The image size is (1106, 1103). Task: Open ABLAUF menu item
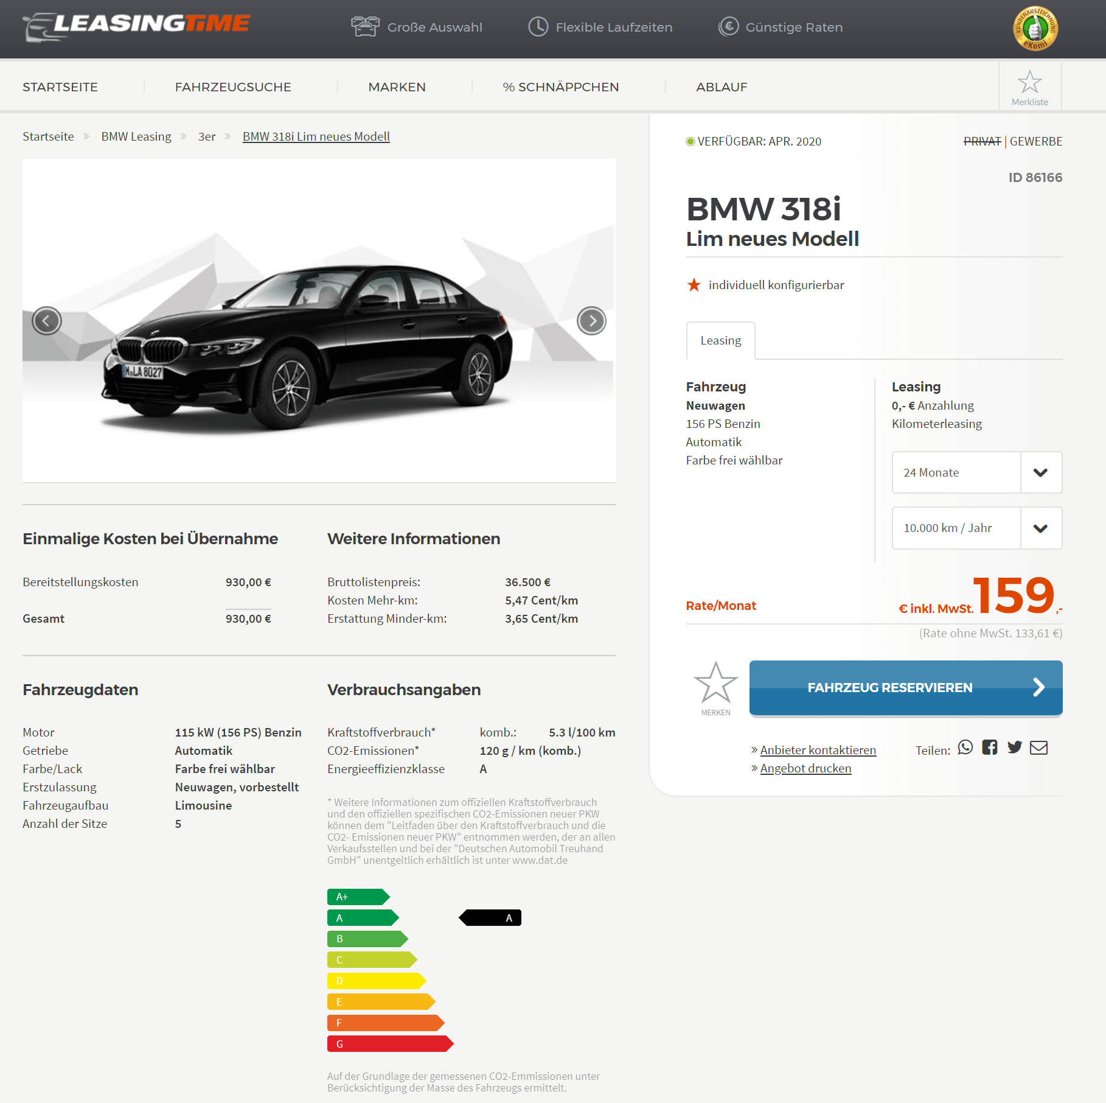(722, 87)
